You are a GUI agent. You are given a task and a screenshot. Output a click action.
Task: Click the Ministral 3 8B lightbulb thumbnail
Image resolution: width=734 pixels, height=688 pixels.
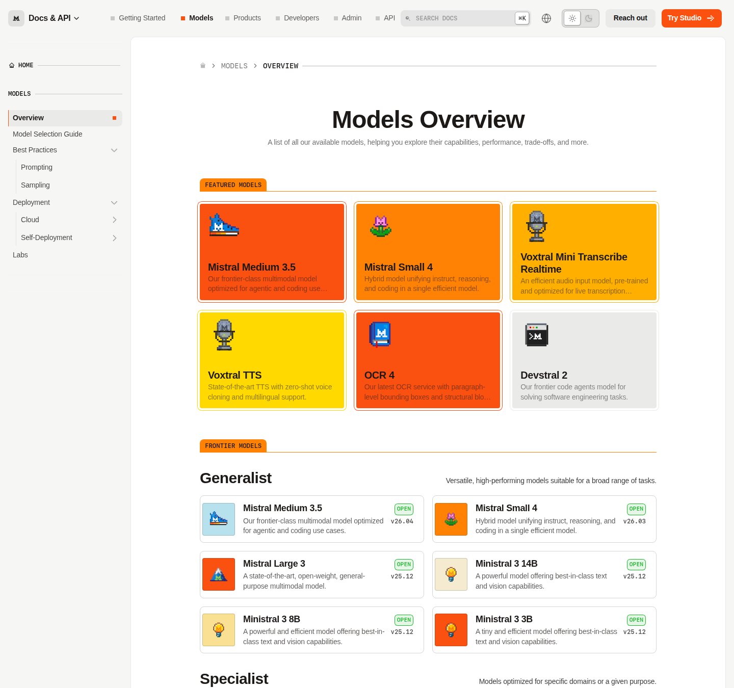pos(219,630)
